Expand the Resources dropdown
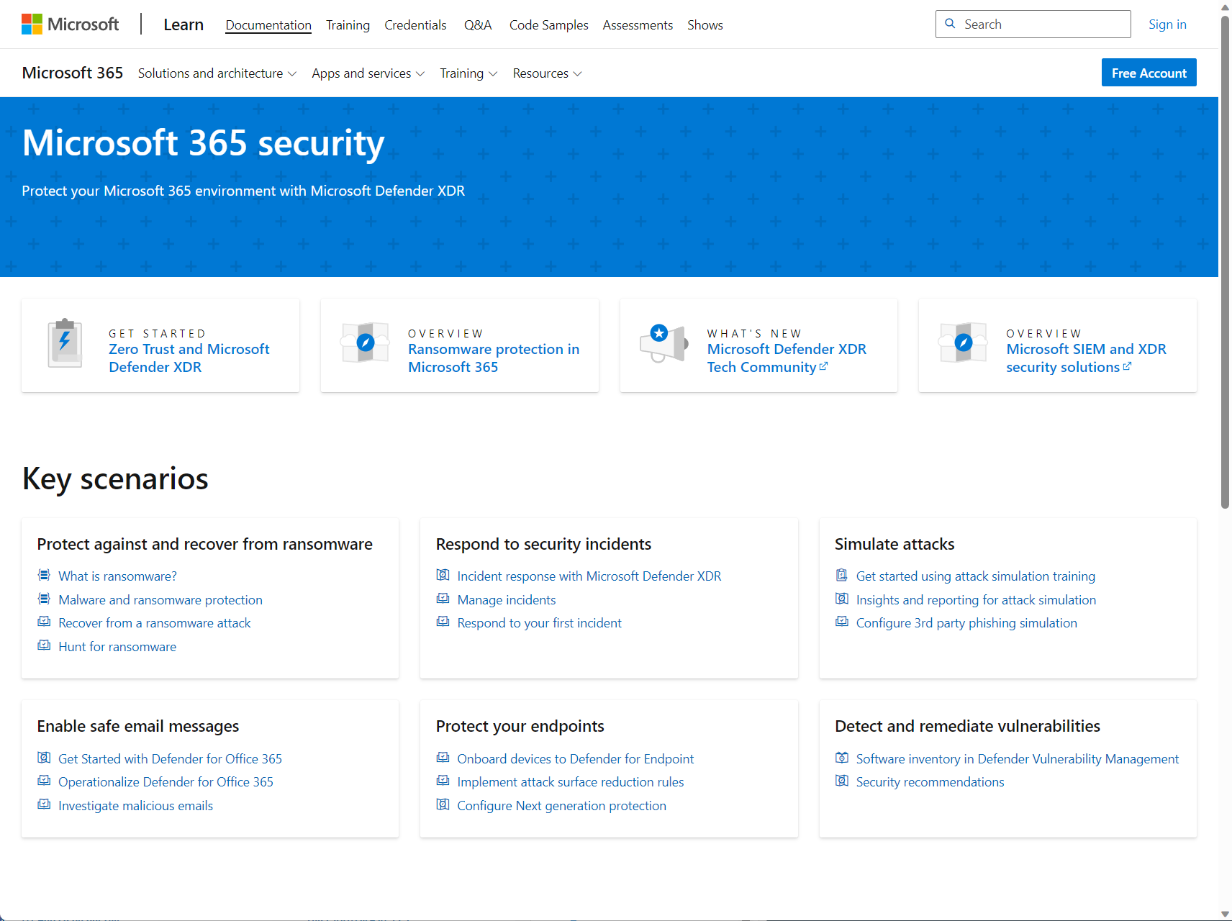The width and height of the screenshot is (1232, 921). click(x=547, y=73)
